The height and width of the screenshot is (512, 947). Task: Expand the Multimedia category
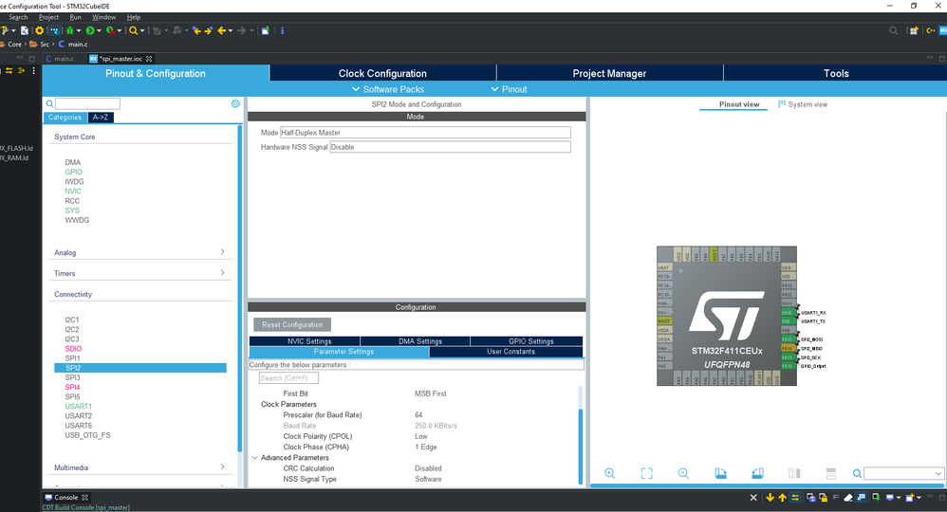(x=140, y=467)
